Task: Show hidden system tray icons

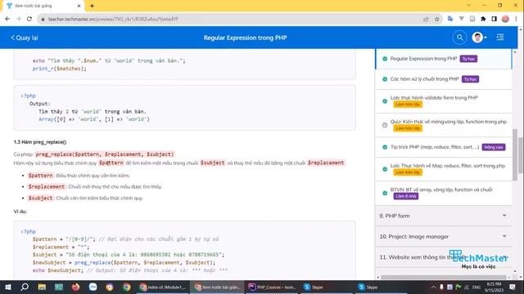Action: tap(433, 287)
